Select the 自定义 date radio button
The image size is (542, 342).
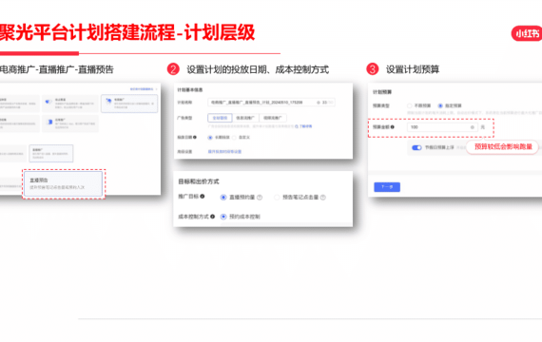point(234,138)
